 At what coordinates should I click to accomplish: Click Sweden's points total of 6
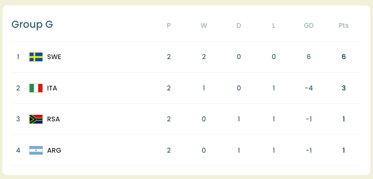pos(344,57)
